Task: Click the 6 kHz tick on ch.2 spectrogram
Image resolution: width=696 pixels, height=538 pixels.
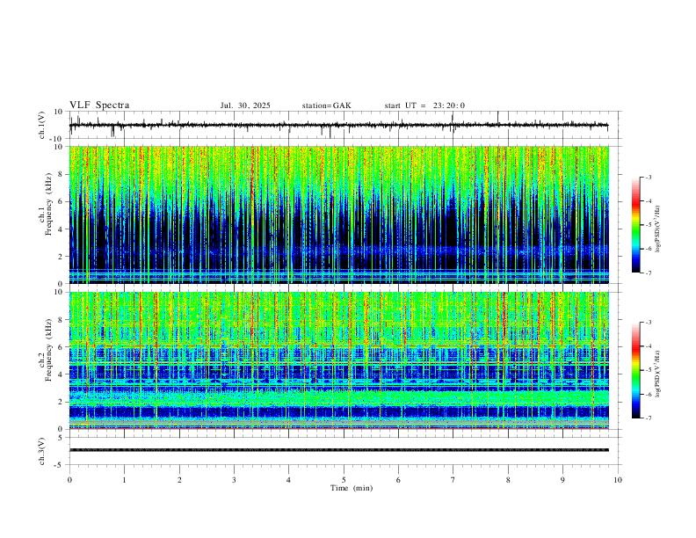Action: click(x=61, y=347)
